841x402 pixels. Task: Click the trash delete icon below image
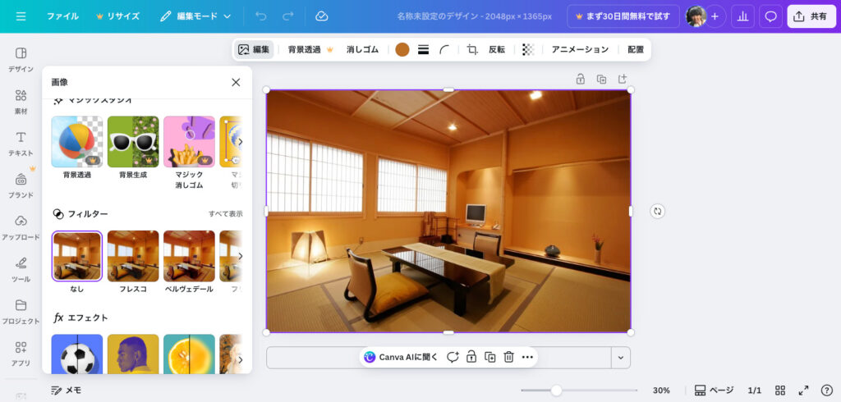coord(508,357)
